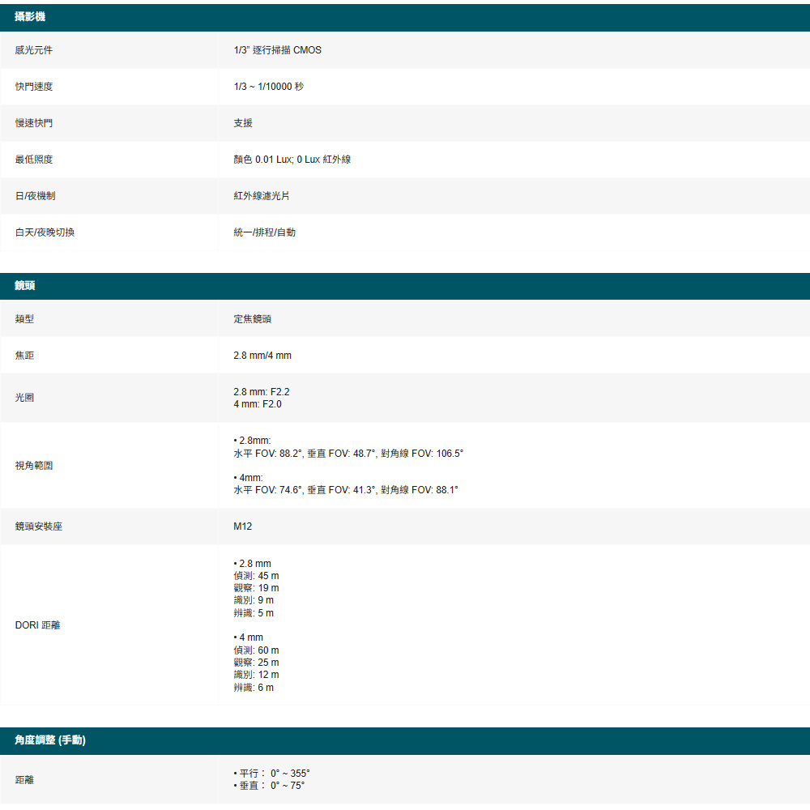
Task: Click the 最低照度 row label
Action: pyautogui.click(x=34, y=160)
